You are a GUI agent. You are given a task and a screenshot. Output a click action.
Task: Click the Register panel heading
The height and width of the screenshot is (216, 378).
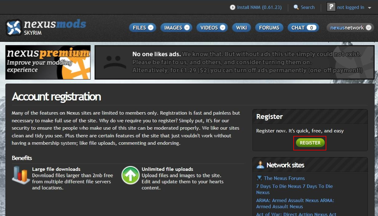269,116
